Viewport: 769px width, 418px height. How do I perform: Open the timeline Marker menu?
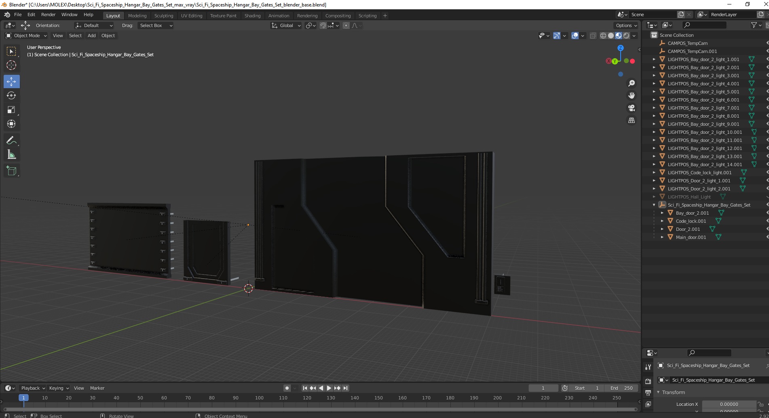(x=97, y=388)
